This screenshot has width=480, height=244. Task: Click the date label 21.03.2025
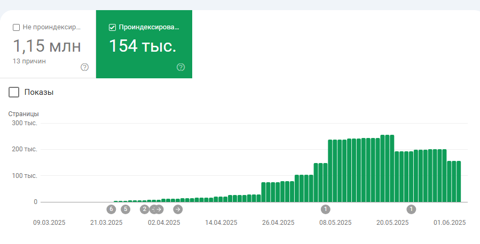[x=106, y=223]
